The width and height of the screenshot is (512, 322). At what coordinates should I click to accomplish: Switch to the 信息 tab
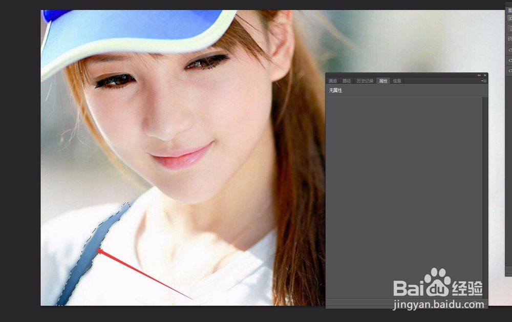(x=397, y=81)
